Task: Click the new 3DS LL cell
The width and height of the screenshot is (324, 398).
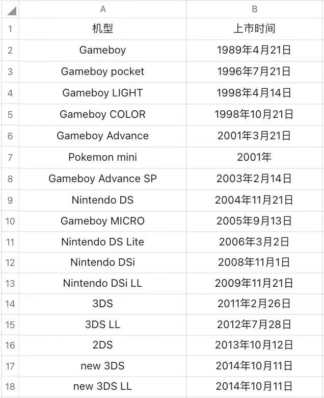Action: [x=102, y=387]
